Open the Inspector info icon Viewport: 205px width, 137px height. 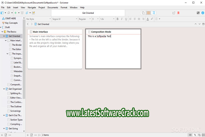pos(203,13)
